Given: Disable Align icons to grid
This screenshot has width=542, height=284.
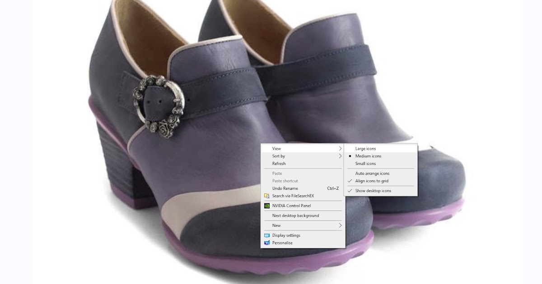Looking at the screenshot, I should pos(371,180).
